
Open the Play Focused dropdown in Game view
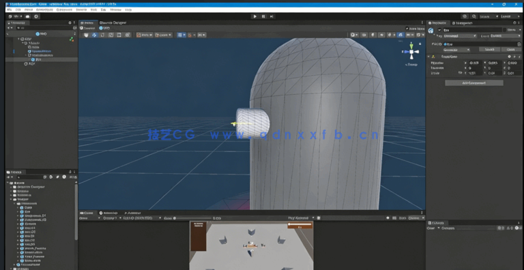[x=301, y=218]
